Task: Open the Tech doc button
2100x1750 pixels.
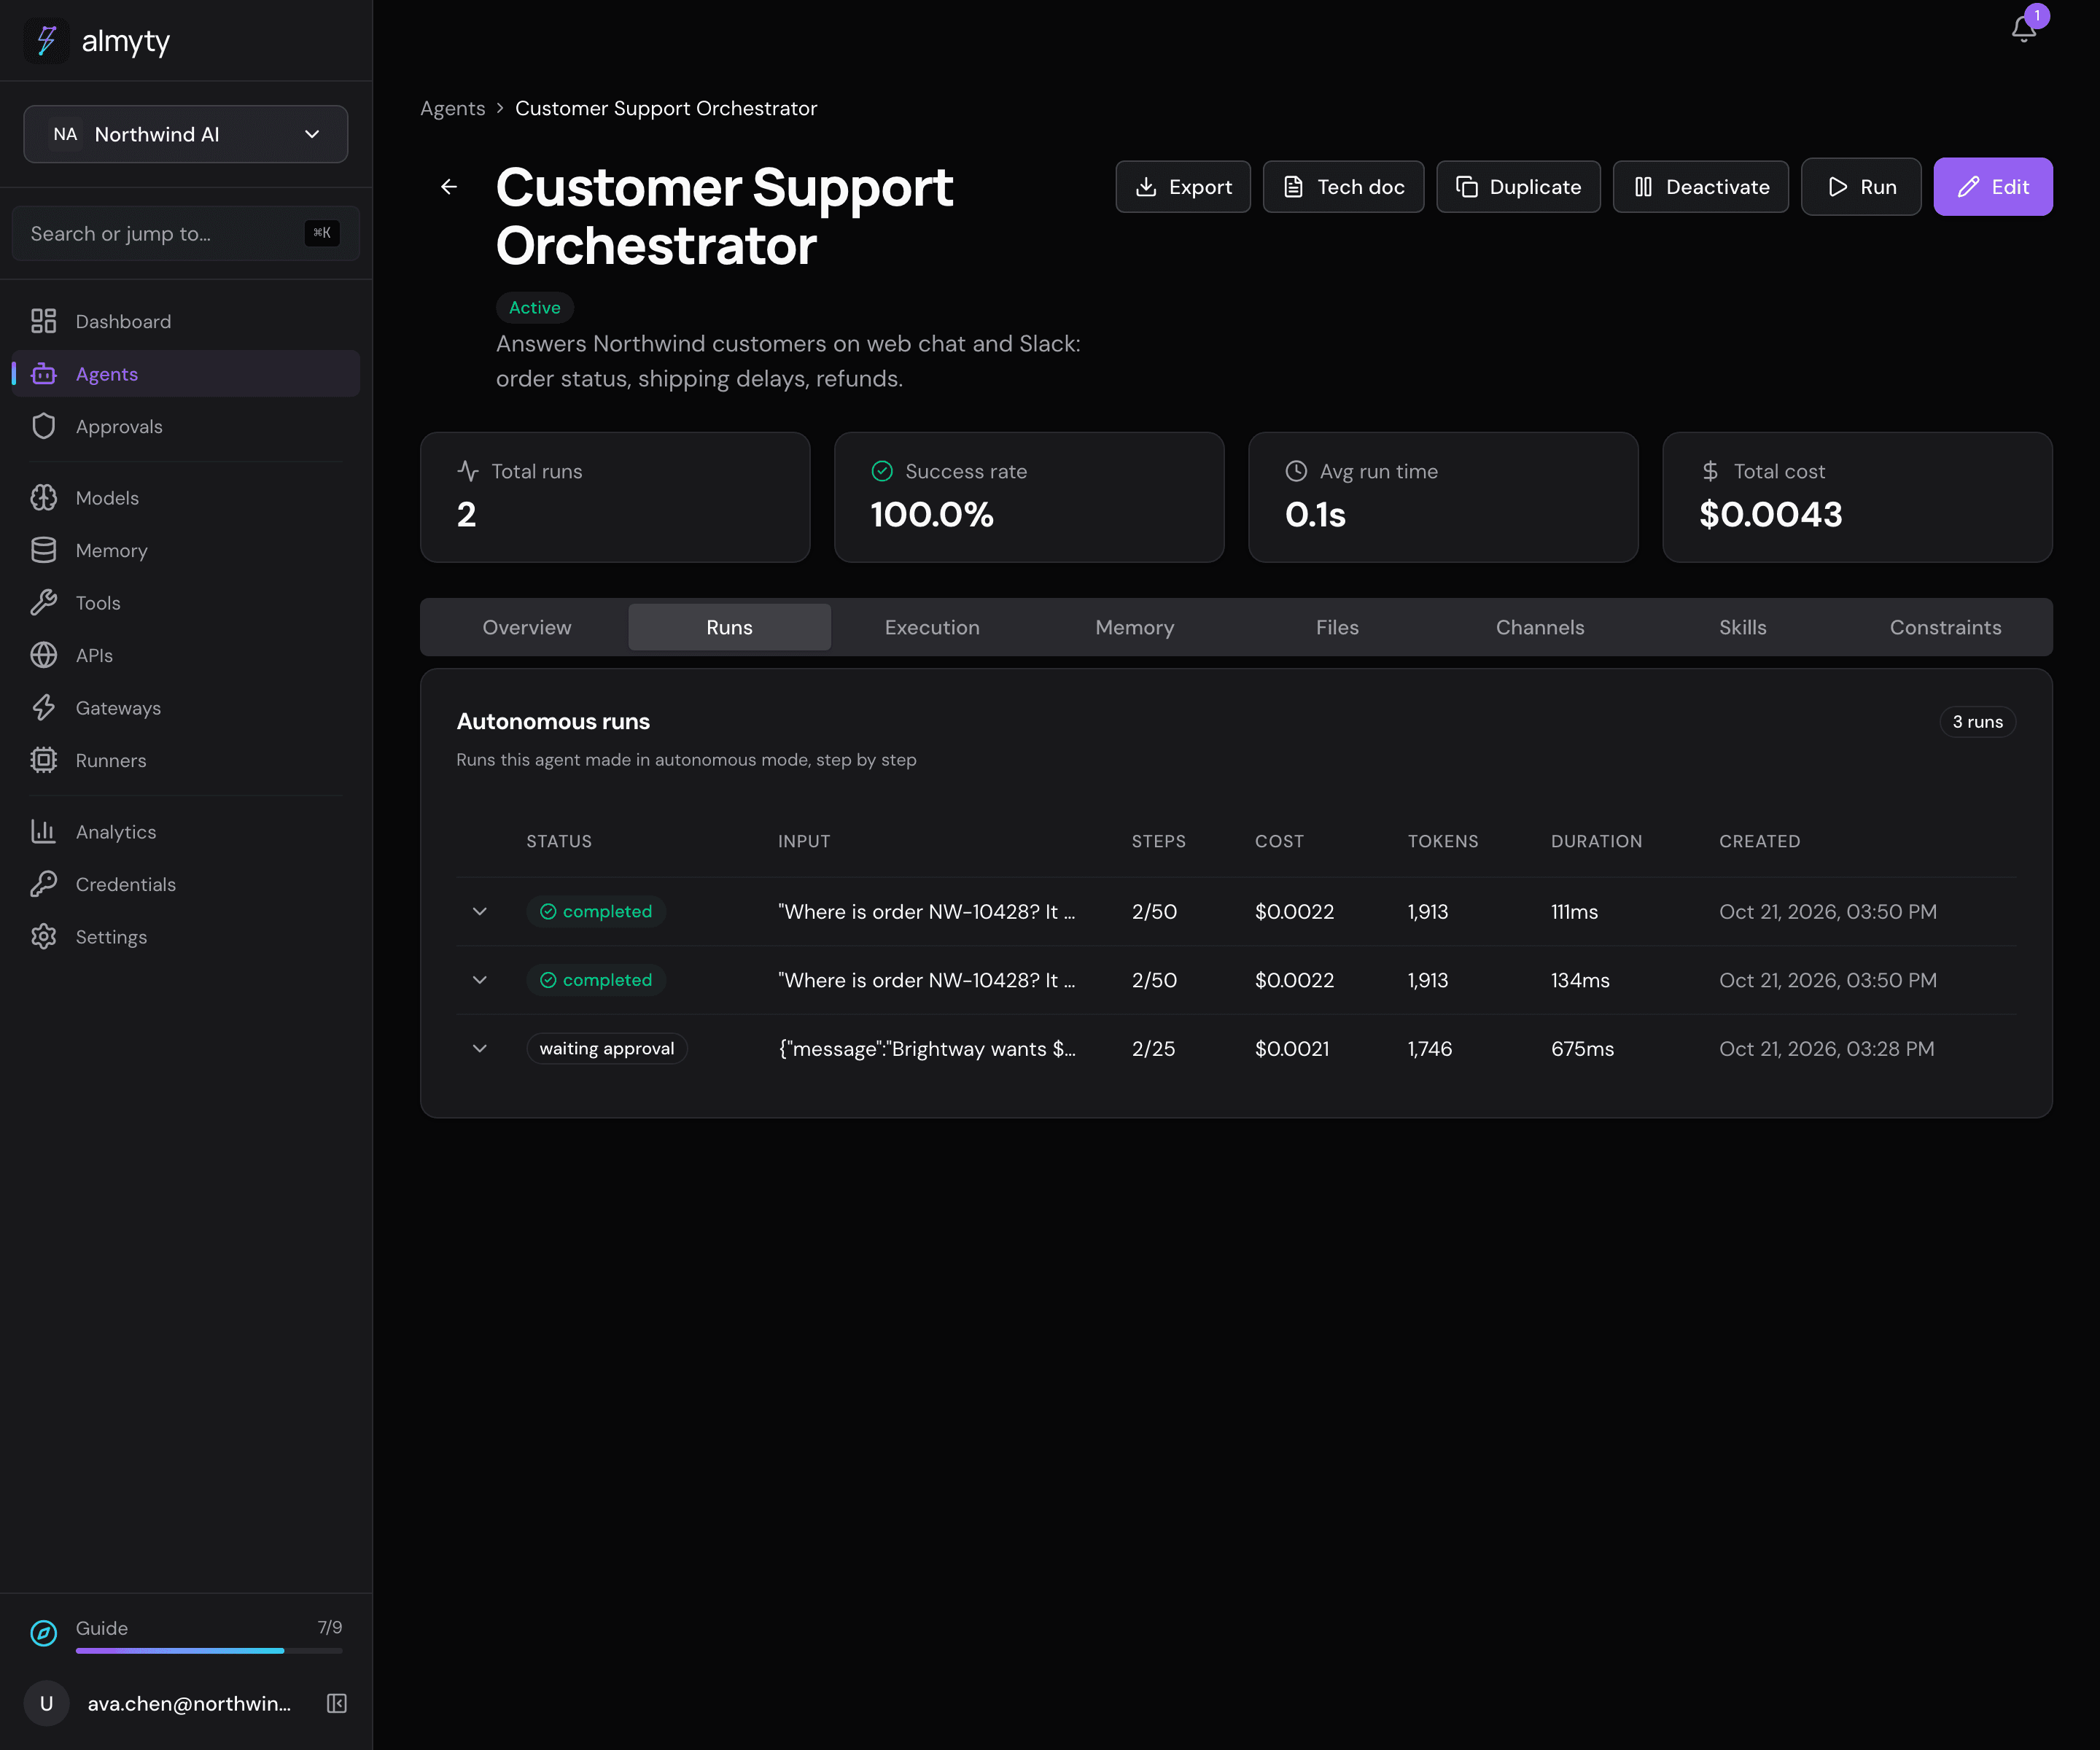Action: pyautogui.click(x=1343, y=187)
